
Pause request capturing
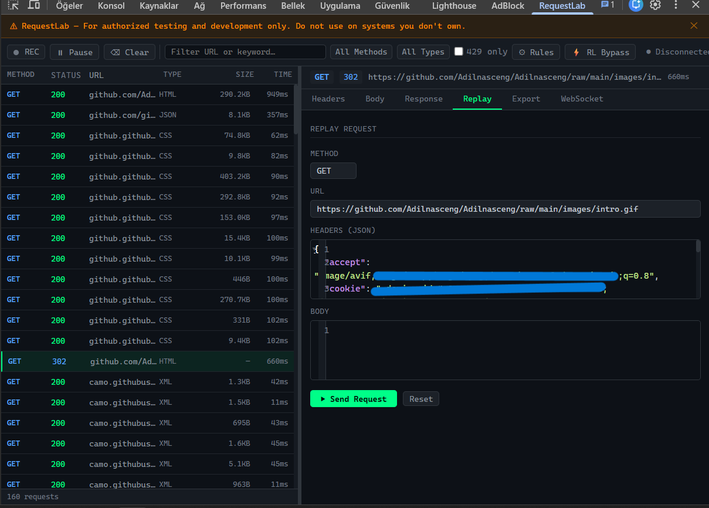(74, 52)
